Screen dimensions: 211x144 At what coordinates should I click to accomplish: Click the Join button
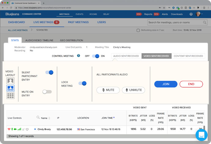point(166,84)
